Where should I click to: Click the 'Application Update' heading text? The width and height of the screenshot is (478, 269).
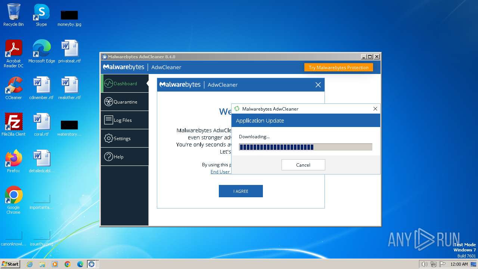click(x=260, y=121)
